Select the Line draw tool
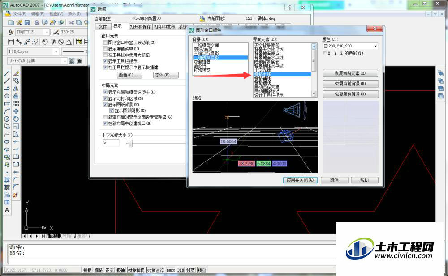448x276 pixels. tap(7, 73)
